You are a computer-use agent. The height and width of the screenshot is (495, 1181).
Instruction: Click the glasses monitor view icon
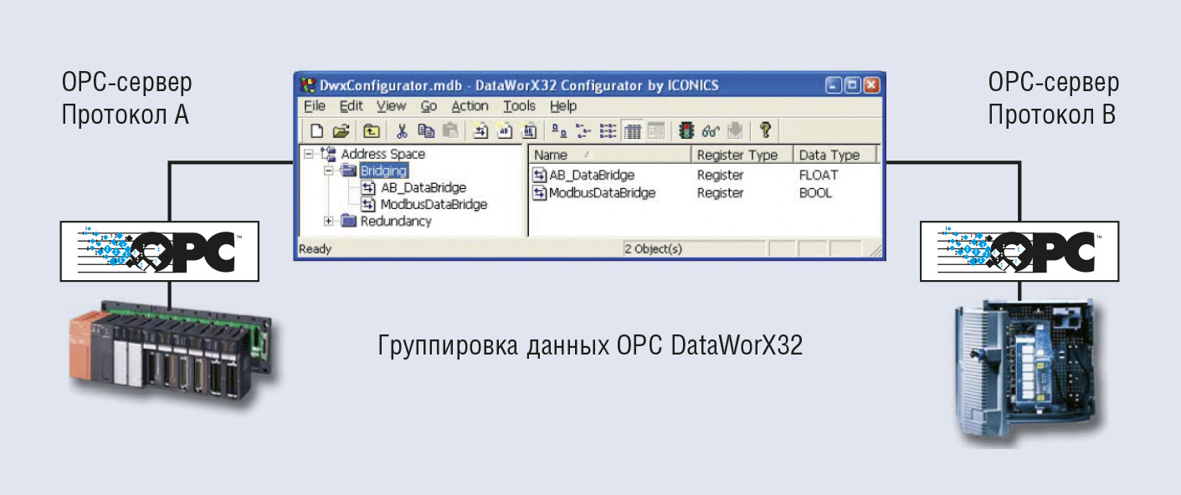pyautogui.click(x=711, y=130)
